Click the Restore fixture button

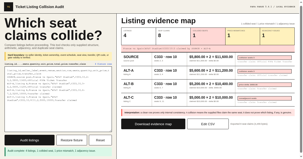pos(72,140)
